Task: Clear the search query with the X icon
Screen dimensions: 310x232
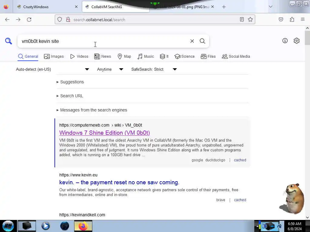Action: [192, 41]
